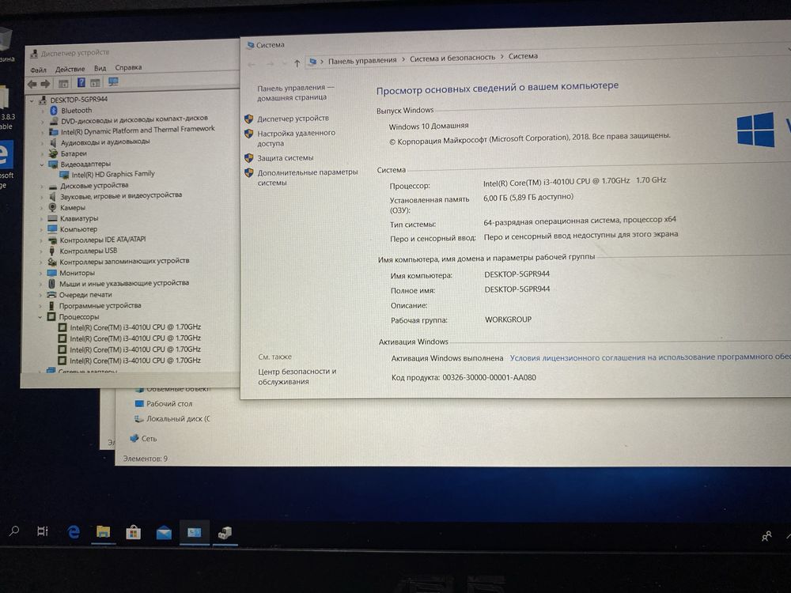
Task: Click the blue question-mark Help toolbar icon
Action: pos(81,83)
